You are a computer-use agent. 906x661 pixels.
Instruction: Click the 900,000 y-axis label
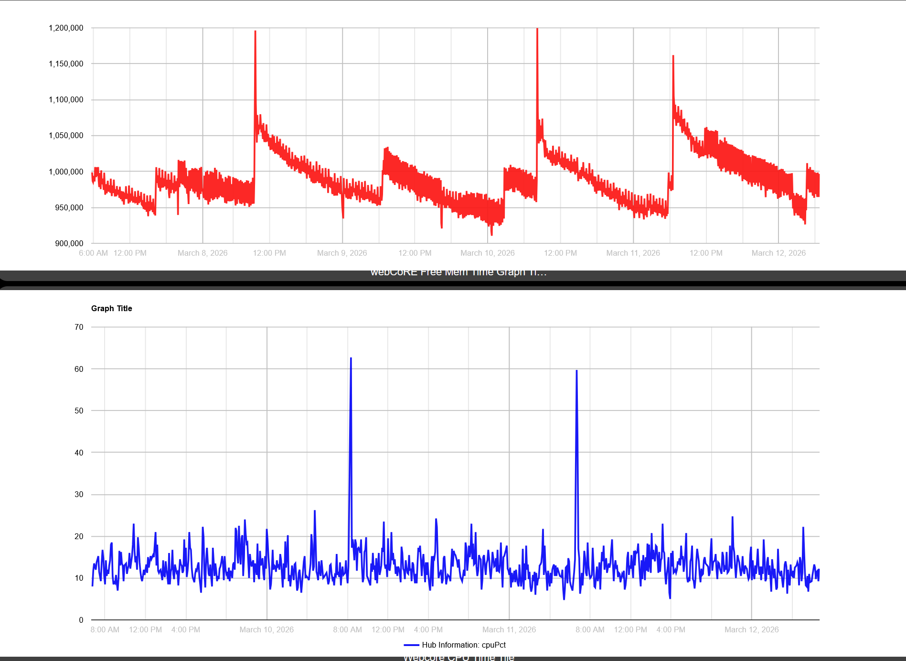tap(69, 243)
